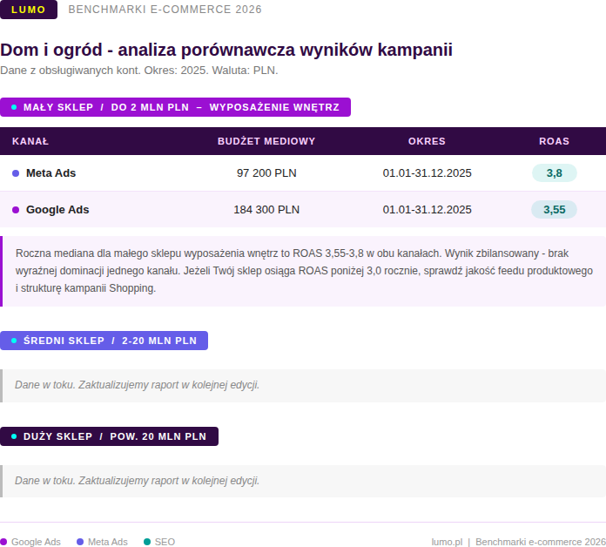The width and height of the screenshot is (606, 547).
Task: Click the ROAS badge '3,8'
Action: tap(555, 172)
